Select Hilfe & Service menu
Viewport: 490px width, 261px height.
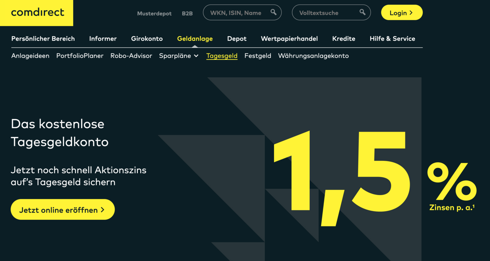click(392, 39)
